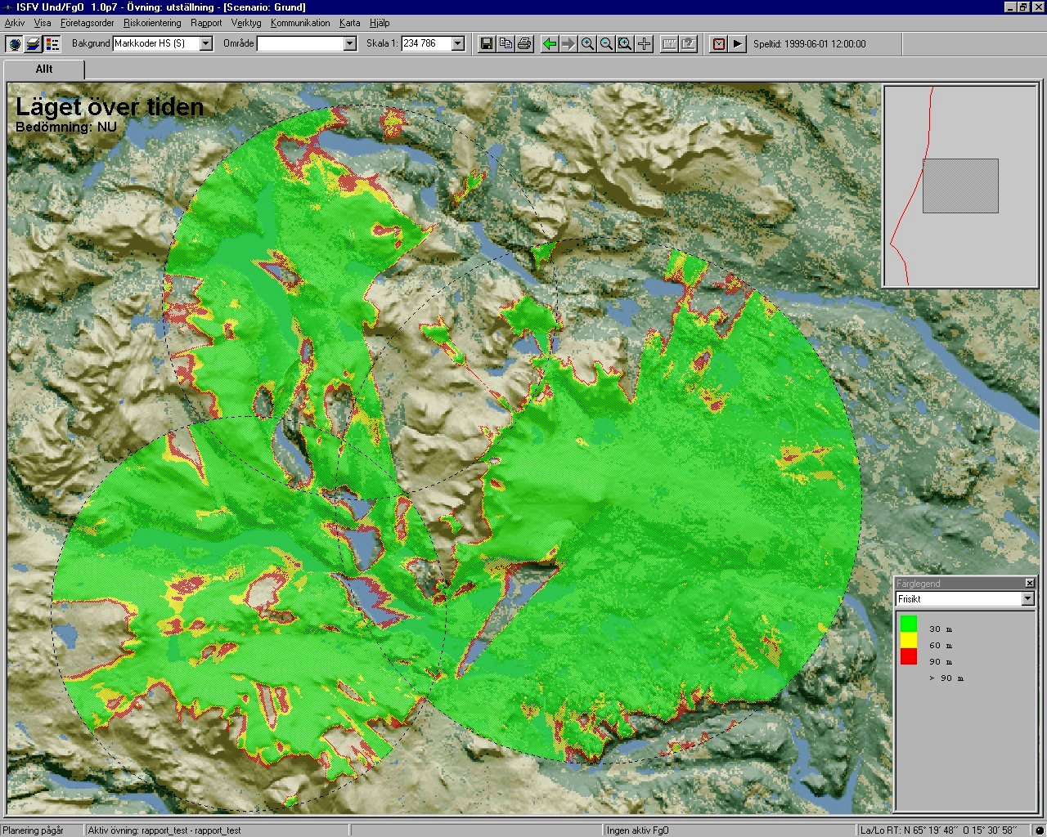Click the Läget över tiden map title

coord(110,107)
